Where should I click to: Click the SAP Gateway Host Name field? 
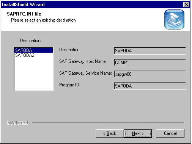point(150,63)
